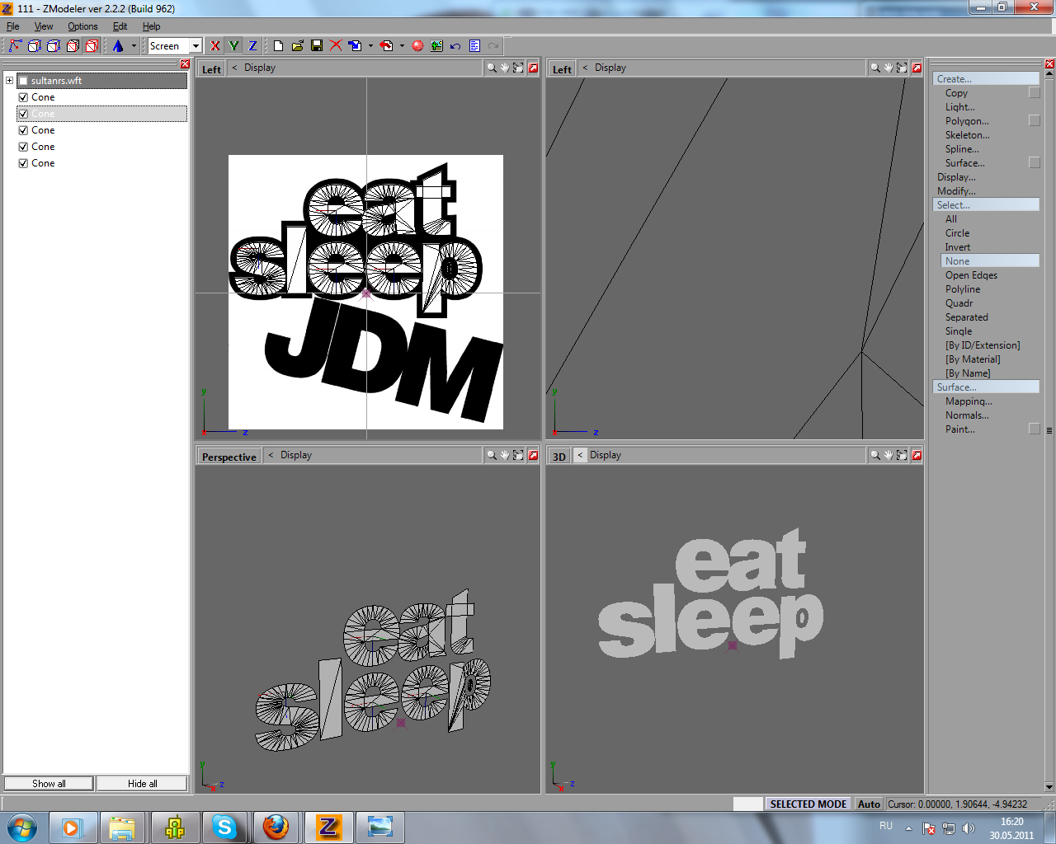Select edges level editing icon

34,46
